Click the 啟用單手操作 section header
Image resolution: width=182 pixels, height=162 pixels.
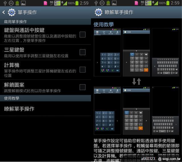coord(45,22)
